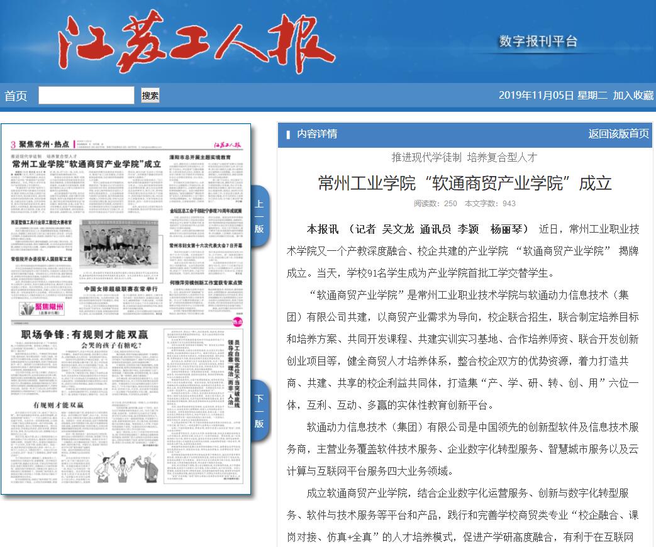Click the subtitle 推进现代学徒制 培养复合型人才

pyautogui.click(x=464, y=158)
